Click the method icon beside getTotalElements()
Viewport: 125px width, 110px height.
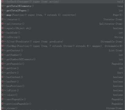tap(2, 6)
